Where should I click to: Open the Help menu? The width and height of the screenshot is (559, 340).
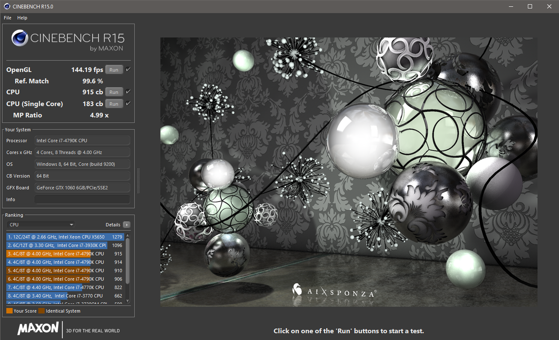(x=22, y=17)
